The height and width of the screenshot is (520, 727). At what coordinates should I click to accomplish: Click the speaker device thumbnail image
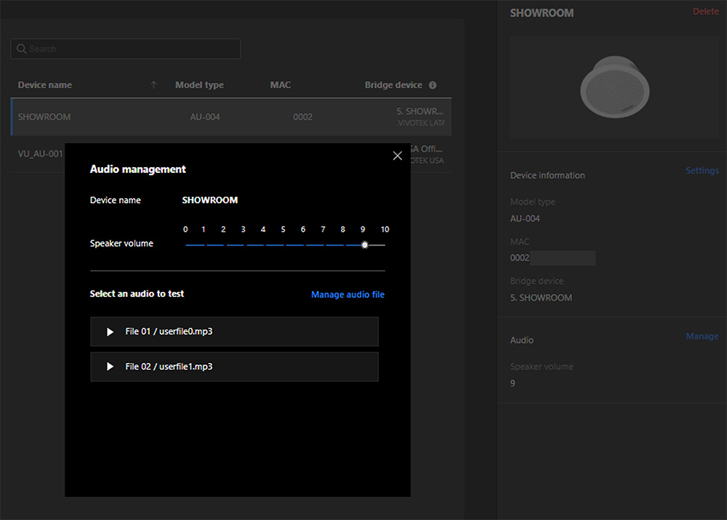click(614, 87)
